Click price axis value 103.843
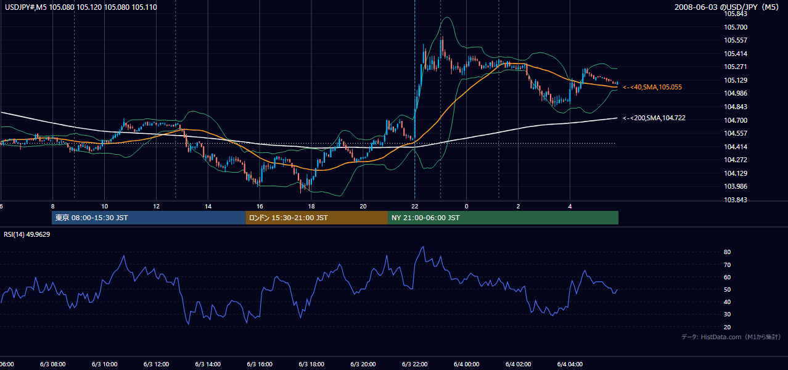Viewport: 788px width, 370px height. click(735, 200)
